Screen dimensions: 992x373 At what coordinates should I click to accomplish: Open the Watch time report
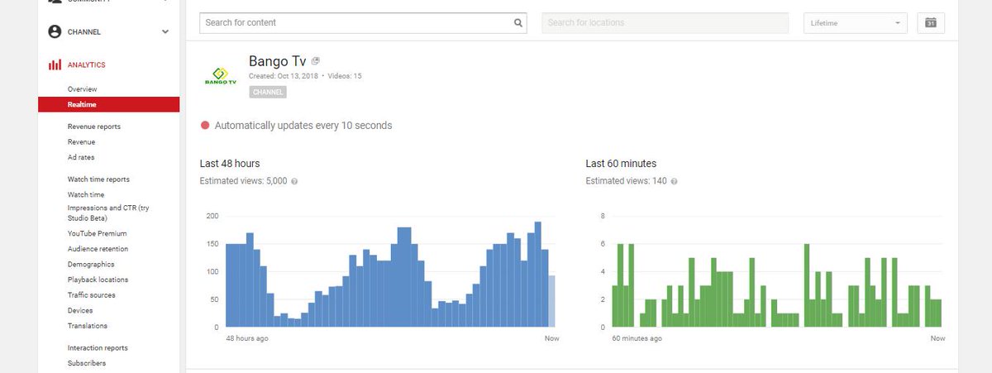(x=86, y=194)
